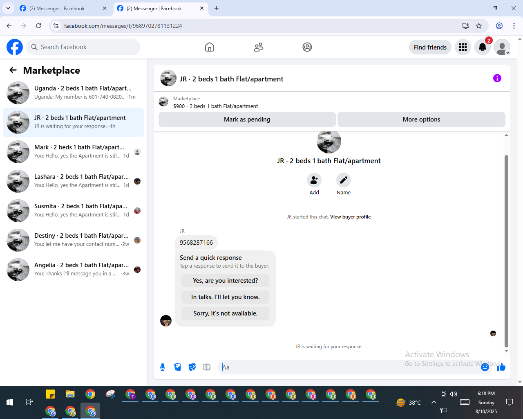Viewport: 523px width, 419px height.
Task: Open the Susmita conversation
Action: coord(74,211)
